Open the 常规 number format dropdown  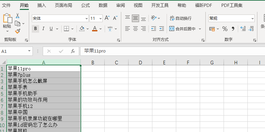pyautogui.click(x=252, y=18)
